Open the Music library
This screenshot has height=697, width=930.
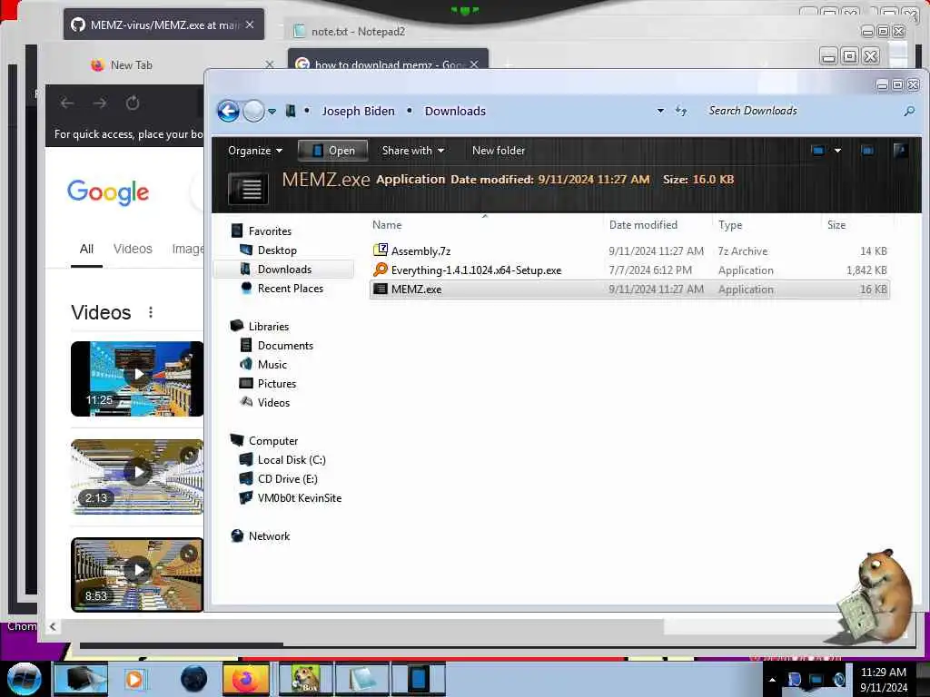(272, 365)
